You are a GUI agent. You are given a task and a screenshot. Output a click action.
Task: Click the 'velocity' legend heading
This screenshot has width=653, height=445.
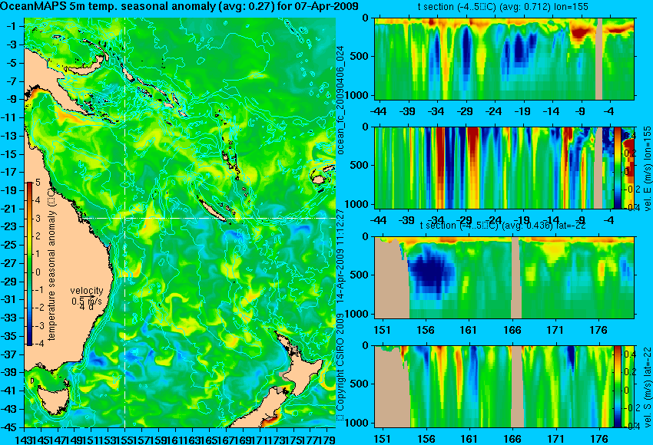87,291
